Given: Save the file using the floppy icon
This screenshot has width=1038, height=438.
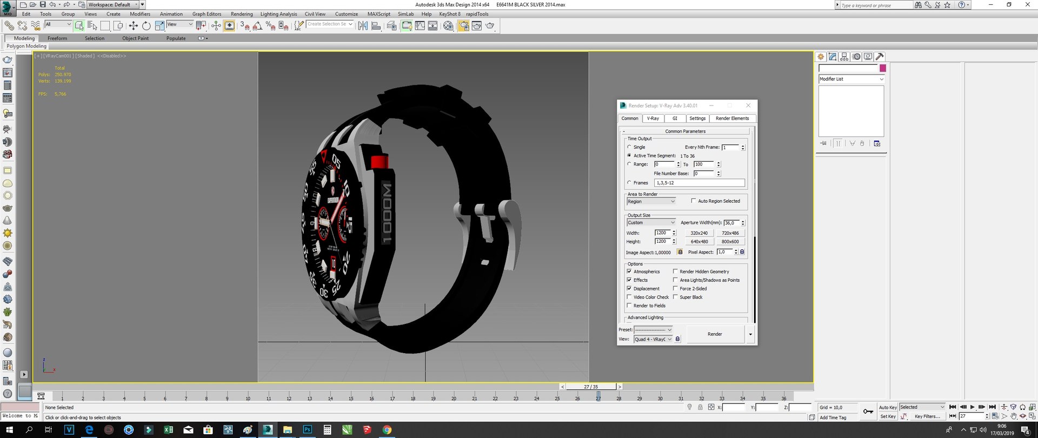Looking at the screenshot, I should coord(42,4).
